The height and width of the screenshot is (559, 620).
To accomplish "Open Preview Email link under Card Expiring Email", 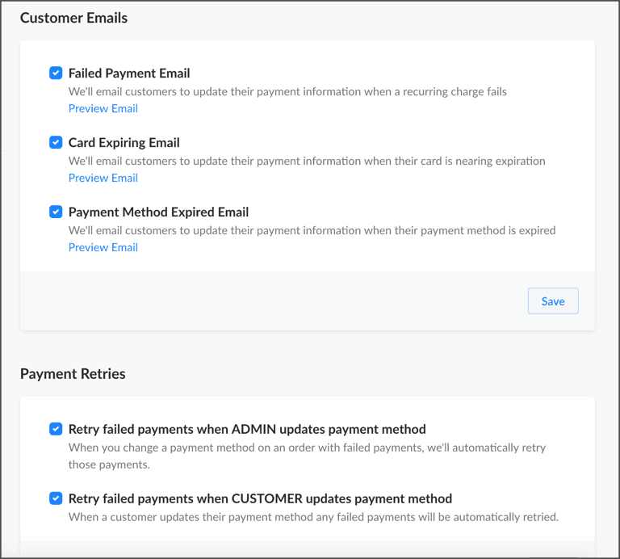I will click(103, 178).
